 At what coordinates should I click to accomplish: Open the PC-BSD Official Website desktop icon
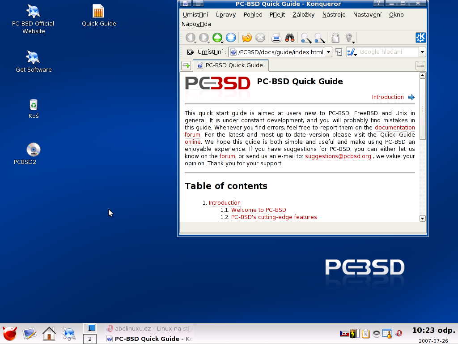(33, 19)
